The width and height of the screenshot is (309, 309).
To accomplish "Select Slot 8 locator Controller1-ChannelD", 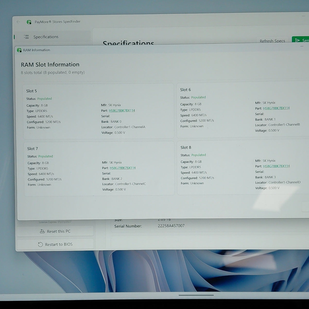I will 284,182.
